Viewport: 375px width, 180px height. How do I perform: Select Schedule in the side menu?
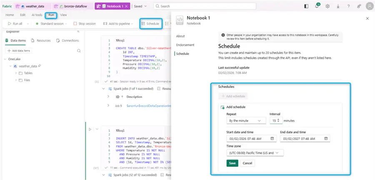(183, 54)
